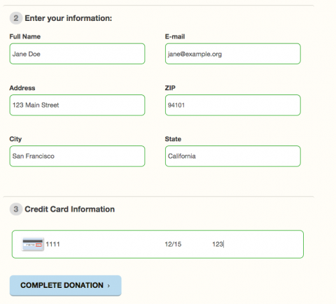Click the CVC value 123

point(218,244)
